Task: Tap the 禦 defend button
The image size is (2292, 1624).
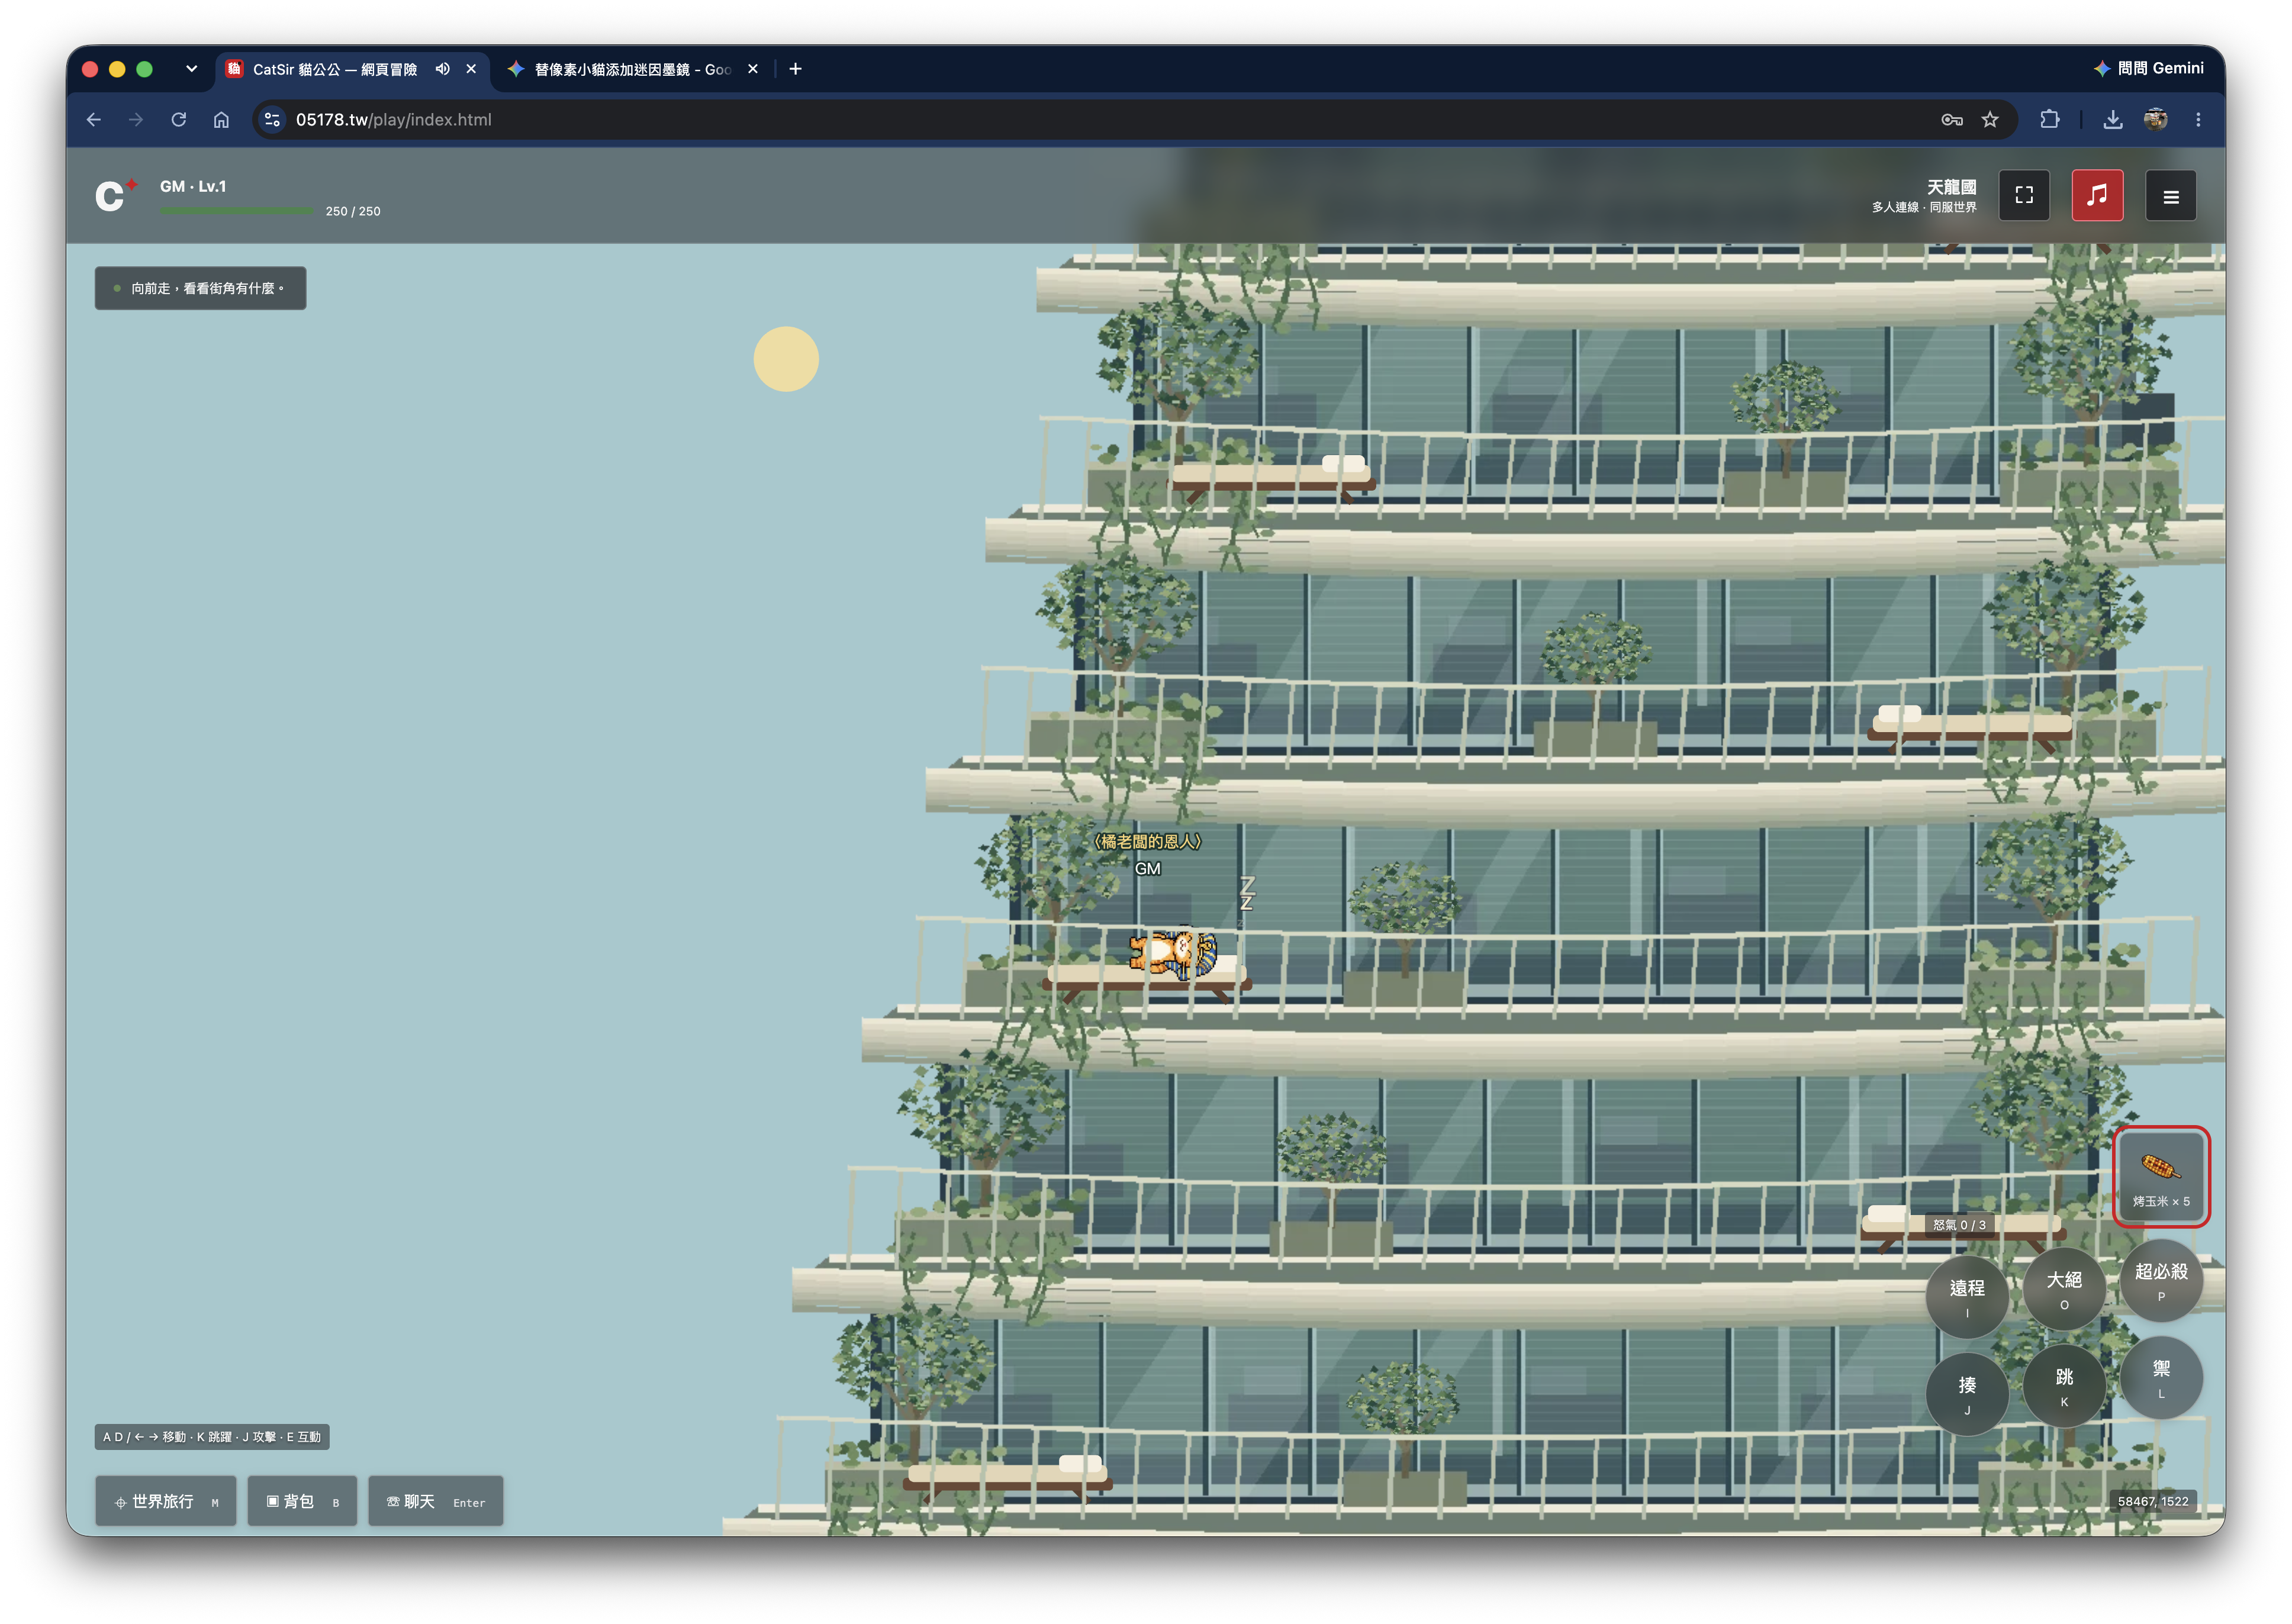Action: [x=2160, y=1377]
